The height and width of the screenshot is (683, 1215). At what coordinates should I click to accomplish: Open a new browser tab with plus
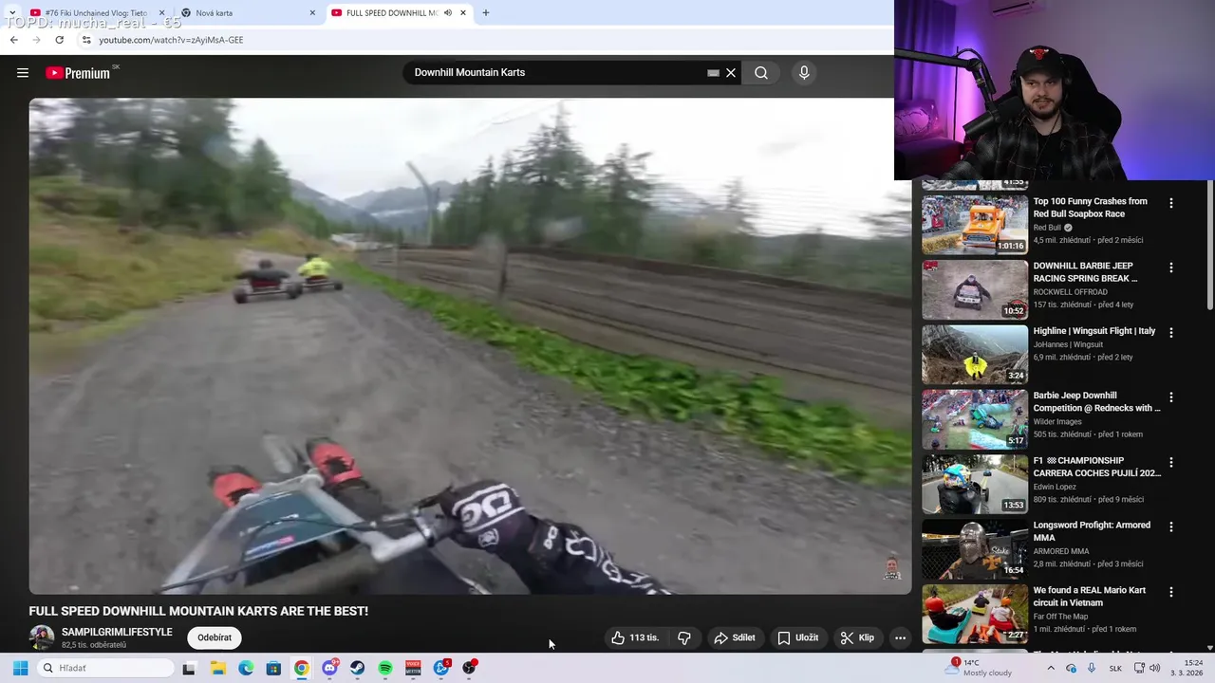pyautogui.click(x=486, y=13)
